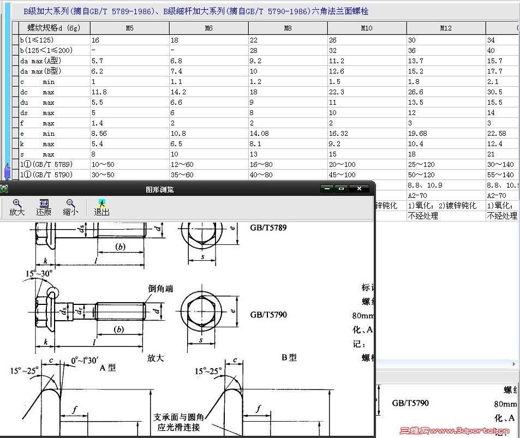Select the f max row label
This screenshot has width=520, height=438.
55,123
